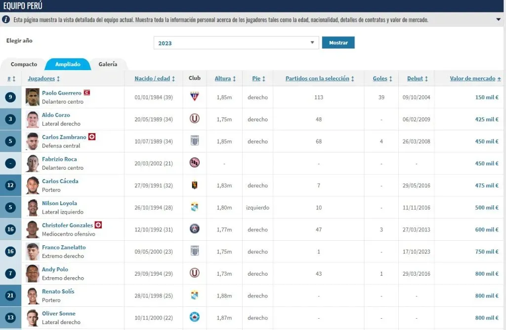Click the Liga de Quito club crest in Paolo Guerrero's row
The height and width of the screenshot is (330, 506).
coord(194,97)
